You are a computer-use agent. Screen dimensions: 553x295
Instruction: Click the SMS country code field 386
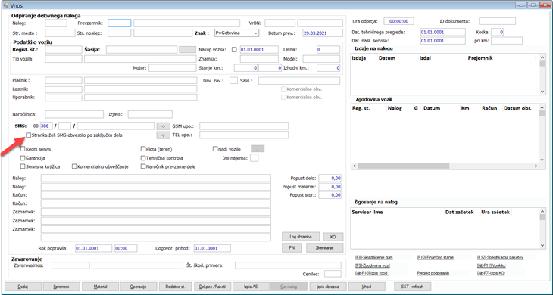click(46, 126)
